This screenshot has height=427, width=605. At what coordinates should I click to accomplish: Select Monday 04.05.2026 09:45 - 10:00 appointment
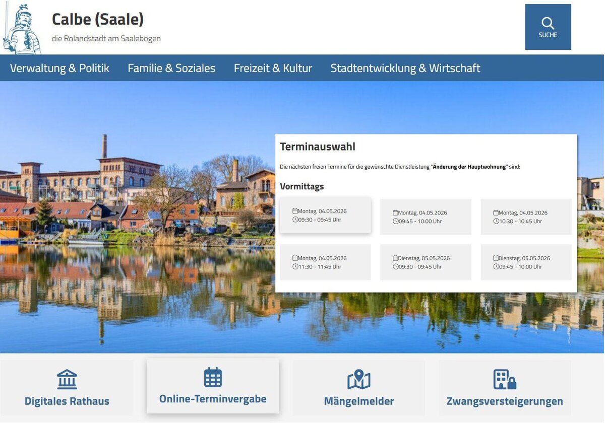(426, 217)
